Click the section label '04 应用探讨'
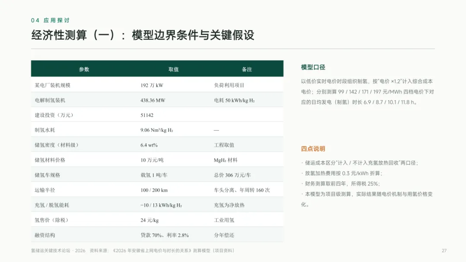Screen dimensions: 466x262 coord(50,20)
